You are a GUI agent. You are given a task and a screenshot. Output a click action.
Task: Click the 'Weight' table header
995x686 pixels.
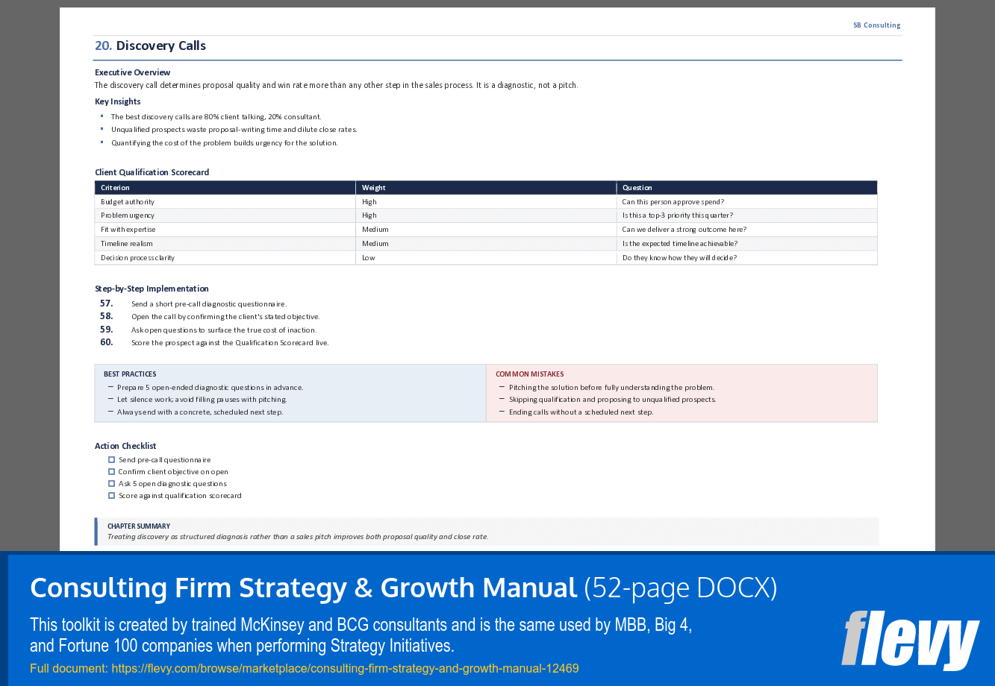point(486,188)
